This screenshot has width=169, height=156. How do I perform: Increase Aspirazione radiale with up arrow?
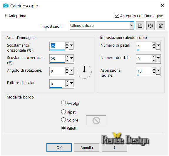pyautogui.click(x=154, y=69)
